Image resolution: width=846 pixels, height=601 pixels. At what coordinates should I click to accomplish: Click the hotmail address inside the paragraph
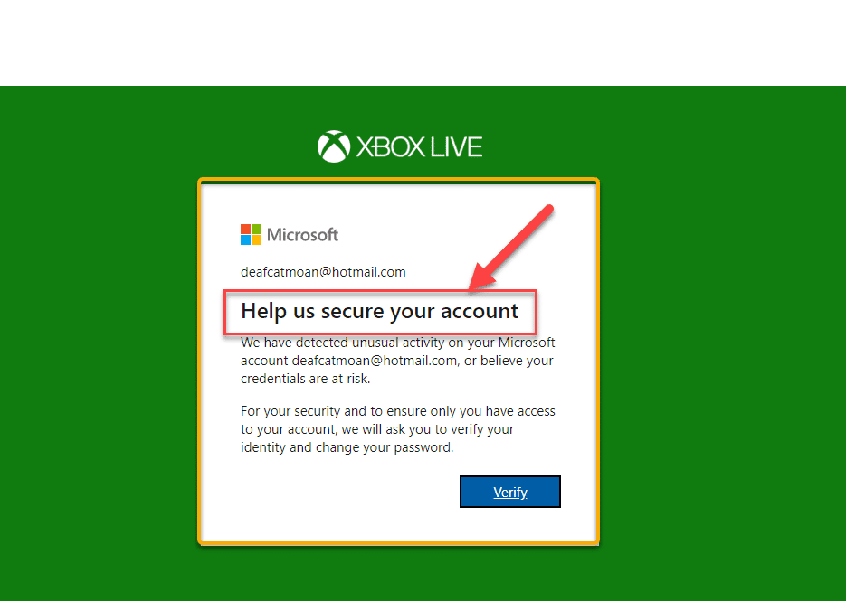[x=375, y=361]
